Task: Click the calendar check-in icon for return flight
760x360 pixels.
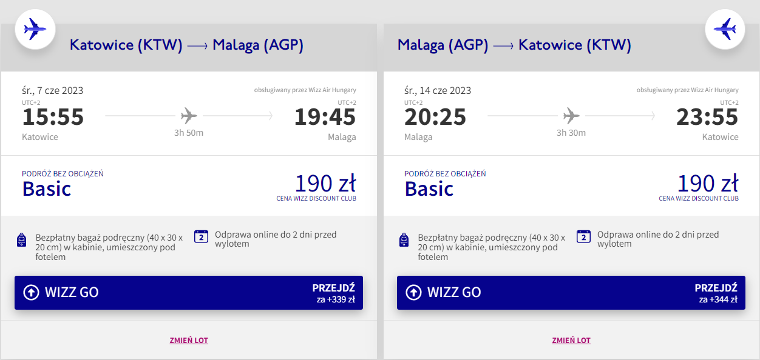Action: pos(584,236)
